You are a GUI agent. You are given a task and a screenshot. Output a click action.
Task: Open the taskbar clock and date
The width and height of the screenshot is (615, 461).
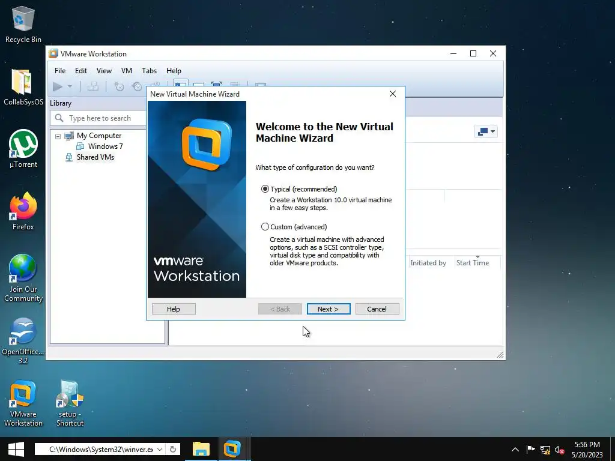pyautogui.click(x=587, y=449)
